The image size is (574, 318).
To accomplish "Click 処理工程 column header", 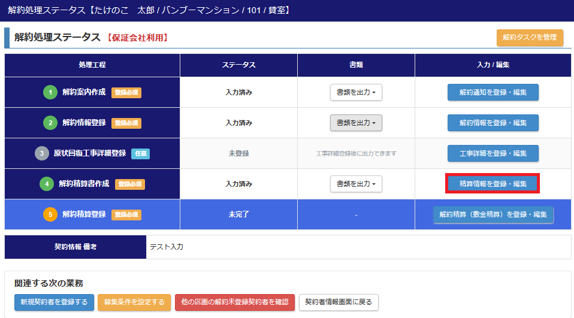I will [92, 65].
